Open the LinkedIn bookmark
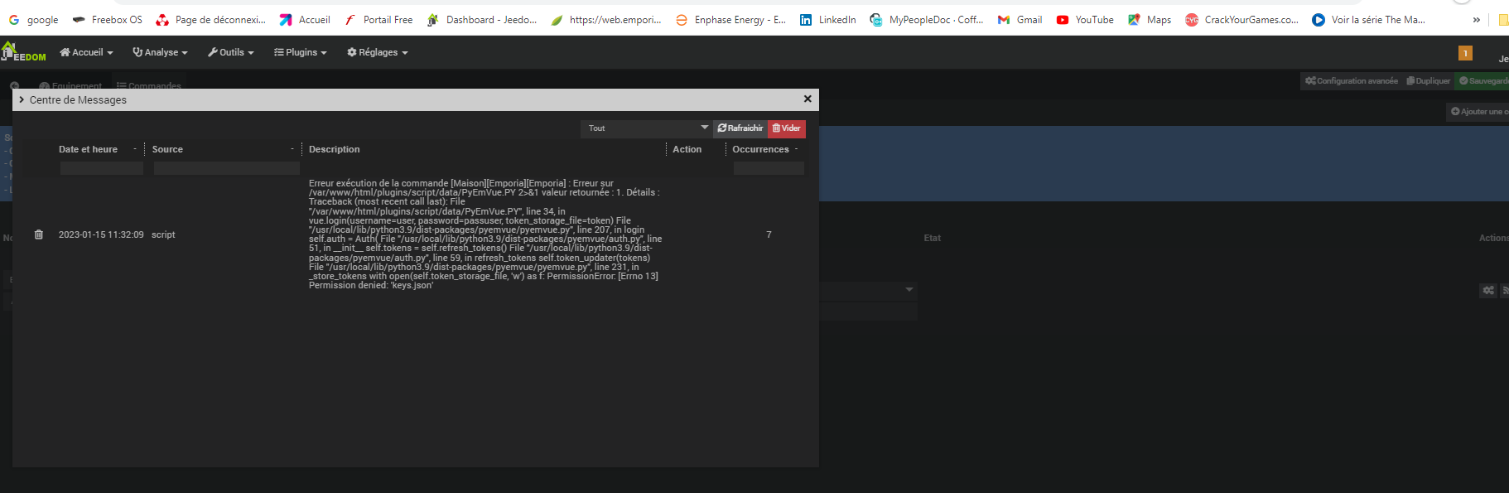Viewport: 1509px width, 493px height. click(x=827, y=20)
